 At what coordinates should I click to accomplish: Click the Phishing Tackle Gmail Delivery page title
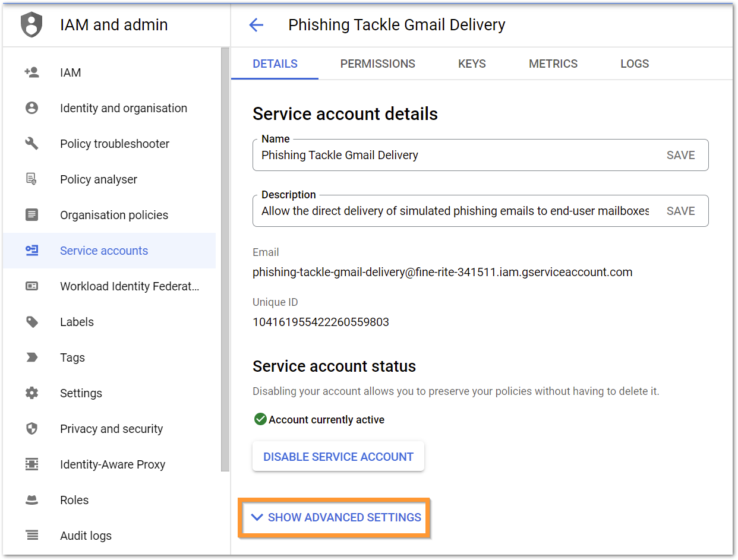pos(397,25)
